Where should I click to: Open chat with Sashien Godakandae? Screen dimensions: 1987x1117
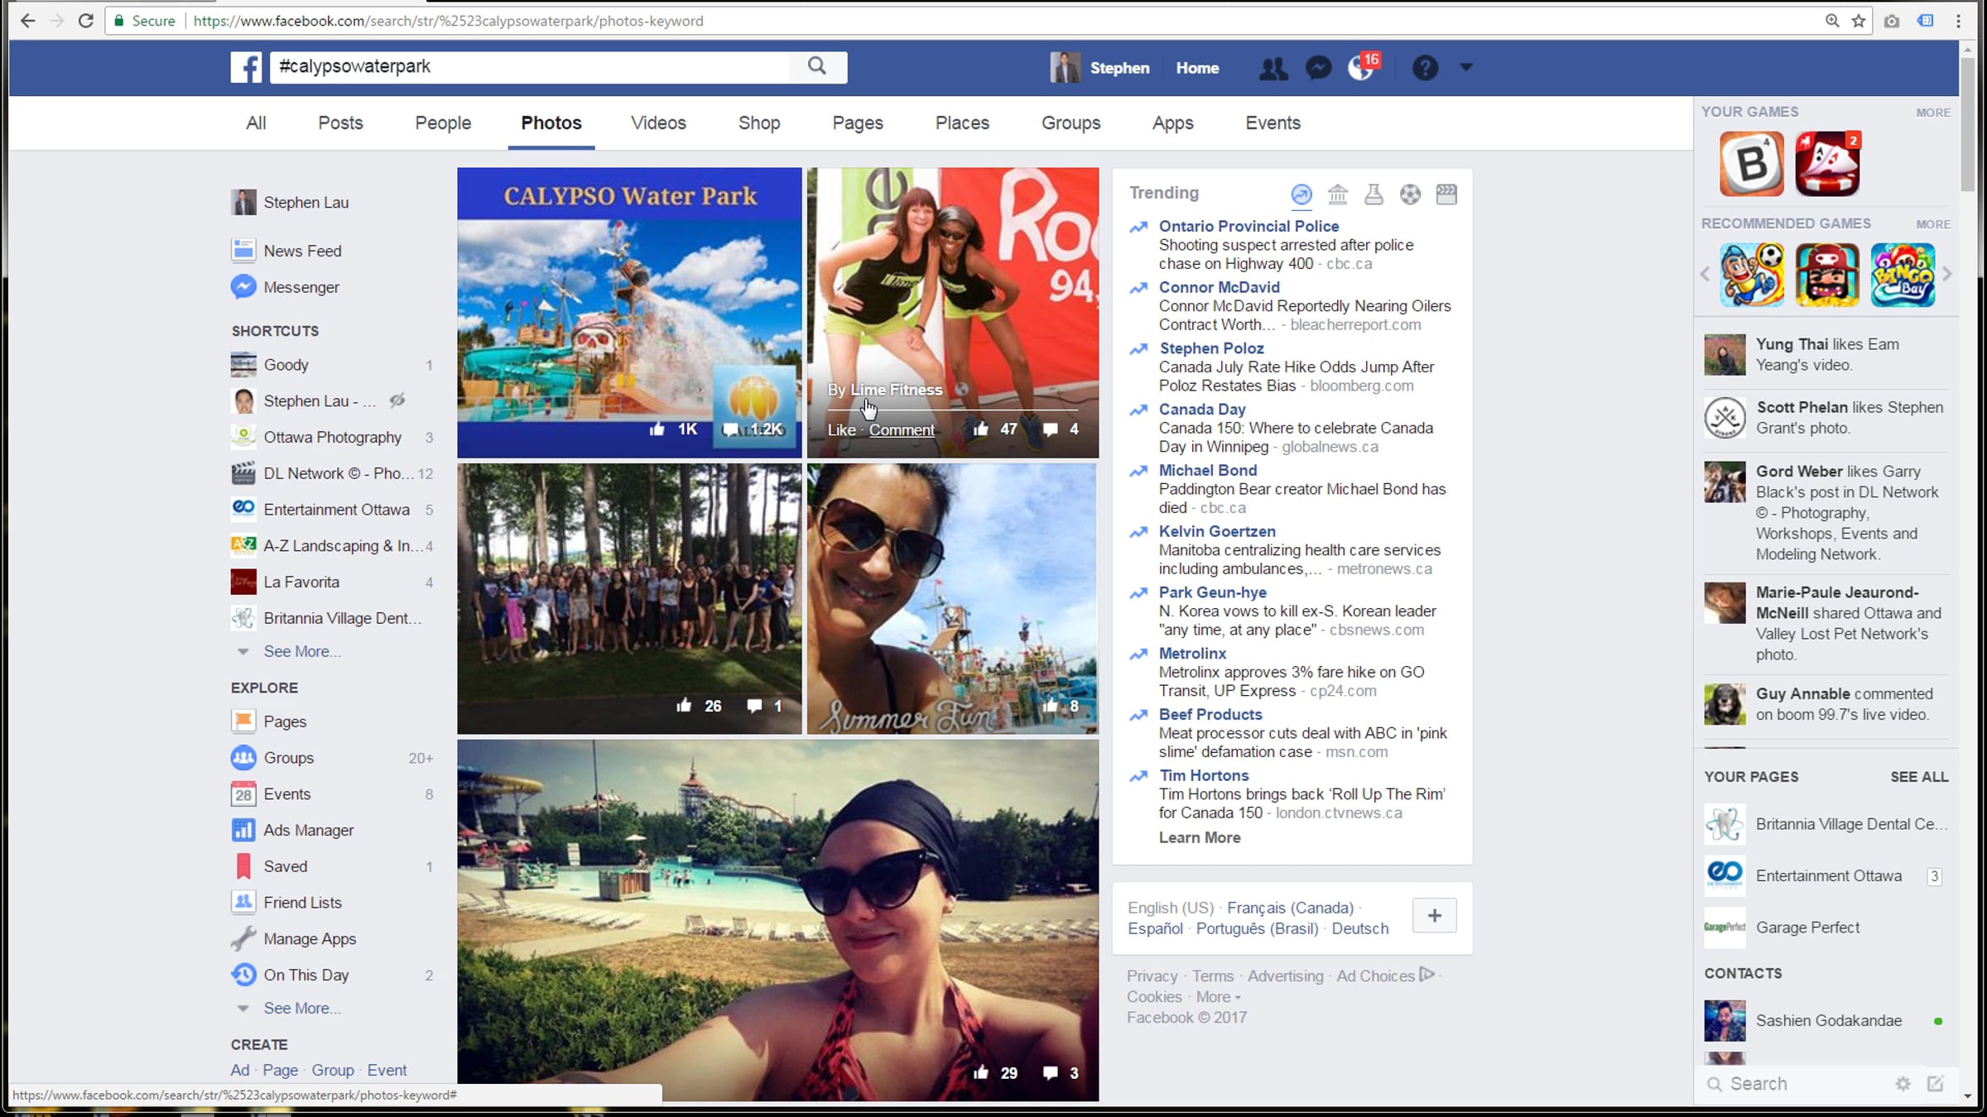click(1828, 1021)
